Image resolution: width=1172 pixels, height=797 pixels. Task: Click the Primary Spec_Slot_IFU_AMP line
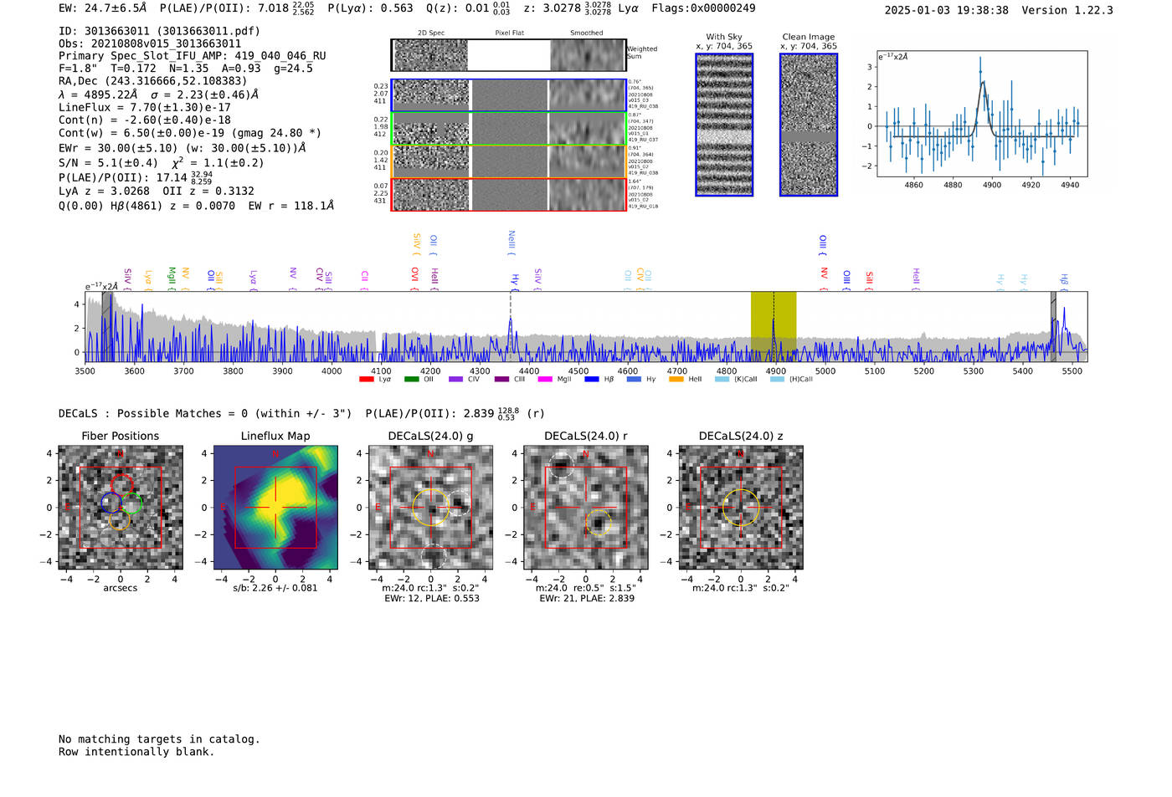point(193,56)
